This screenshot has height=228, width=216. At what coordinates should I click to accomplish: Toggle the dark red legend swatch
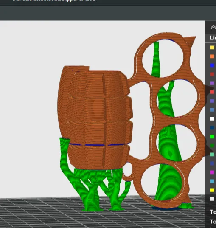212,74
